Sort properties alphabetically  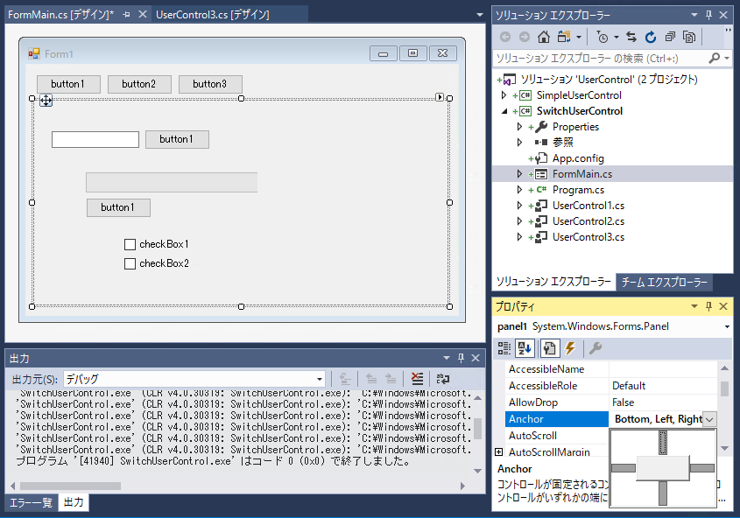click(525, 348)
